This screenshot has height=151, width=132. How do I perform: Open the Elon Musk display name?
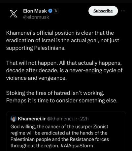pos(35,11)
